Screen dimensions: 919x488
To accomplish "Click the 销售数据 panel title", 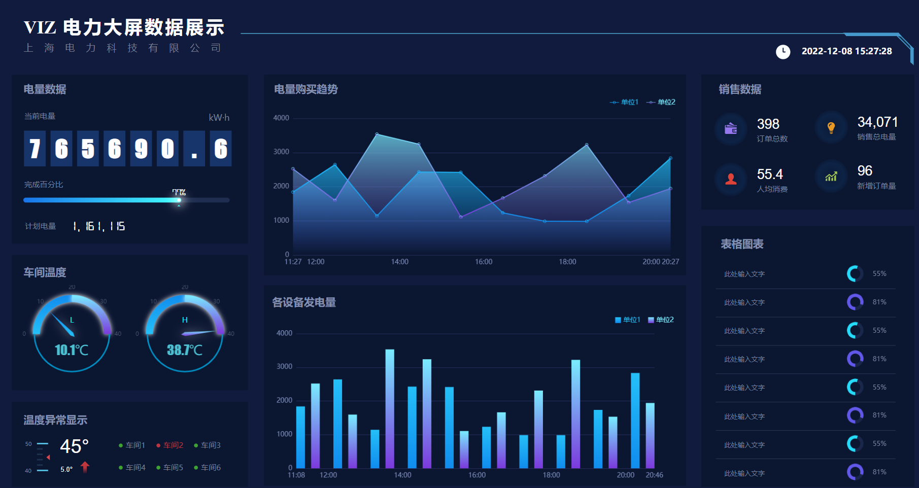I will pyautogui.click(x=740, y=90).
